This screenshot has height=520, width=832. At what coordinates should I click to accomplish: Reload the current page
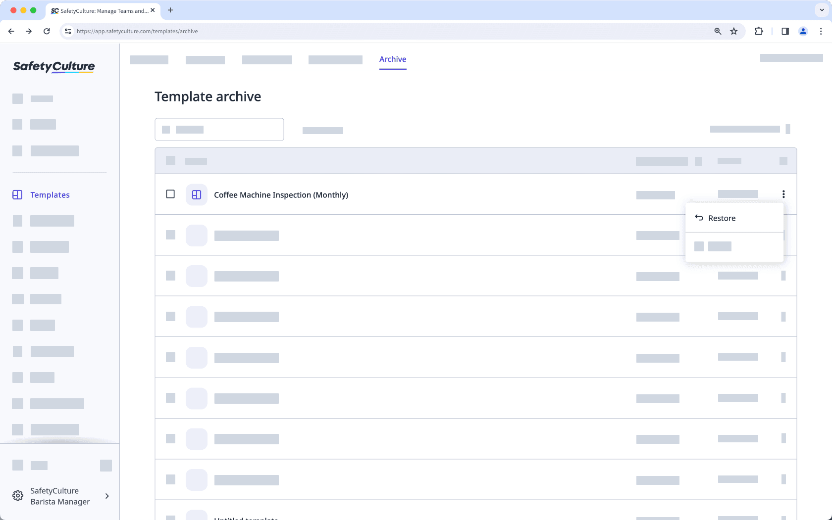pos(47,31)
